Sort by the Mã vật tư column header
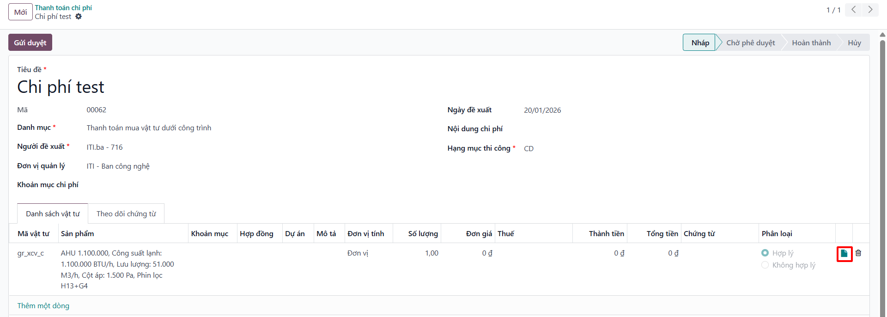 coord(33,234)
